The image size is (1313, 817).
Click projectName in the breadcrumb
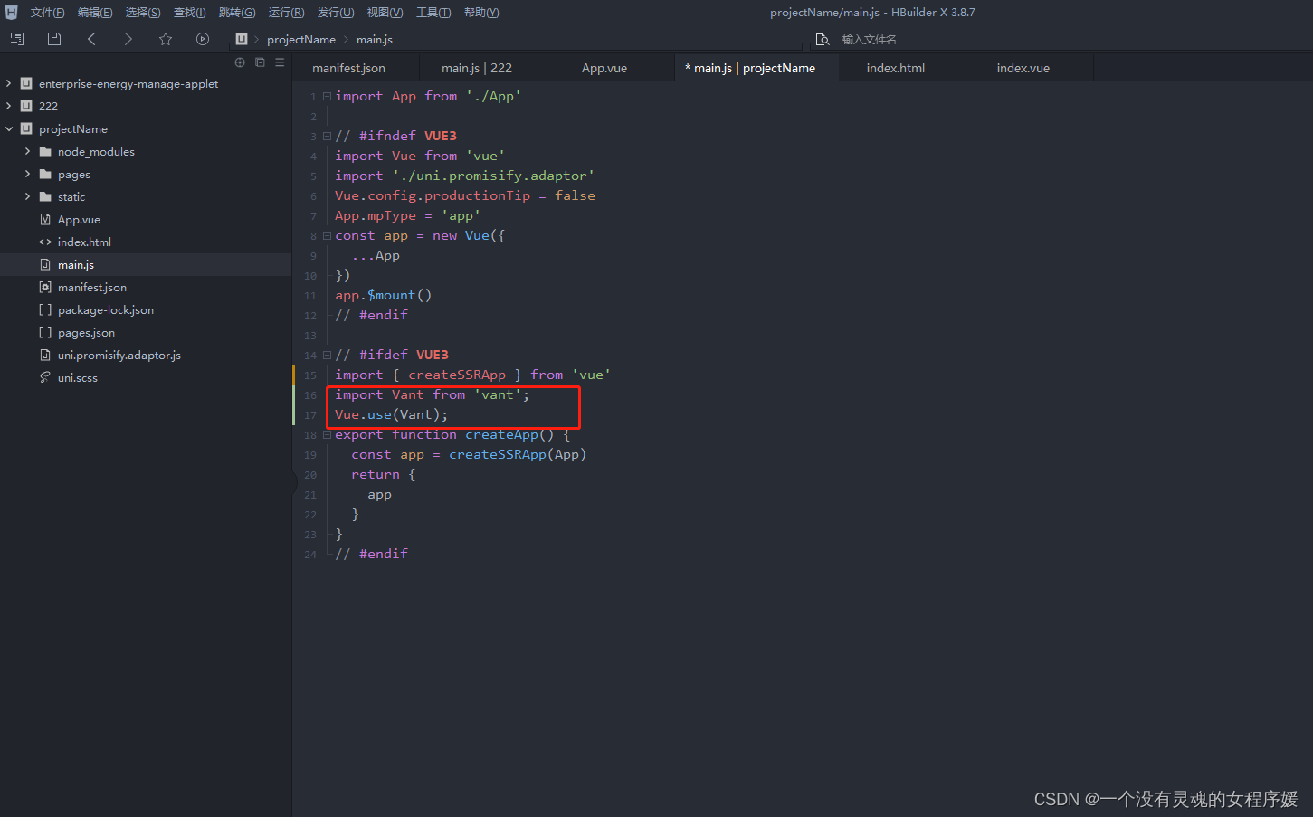301,40
